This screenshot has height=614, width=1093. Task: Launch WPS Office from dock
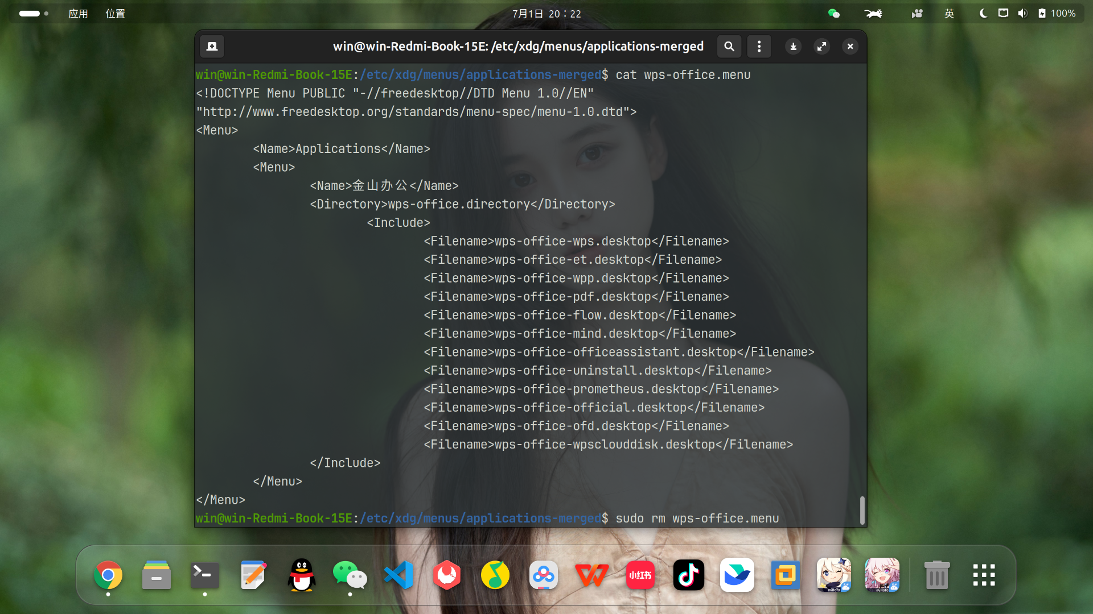click(x=592, y=575)
